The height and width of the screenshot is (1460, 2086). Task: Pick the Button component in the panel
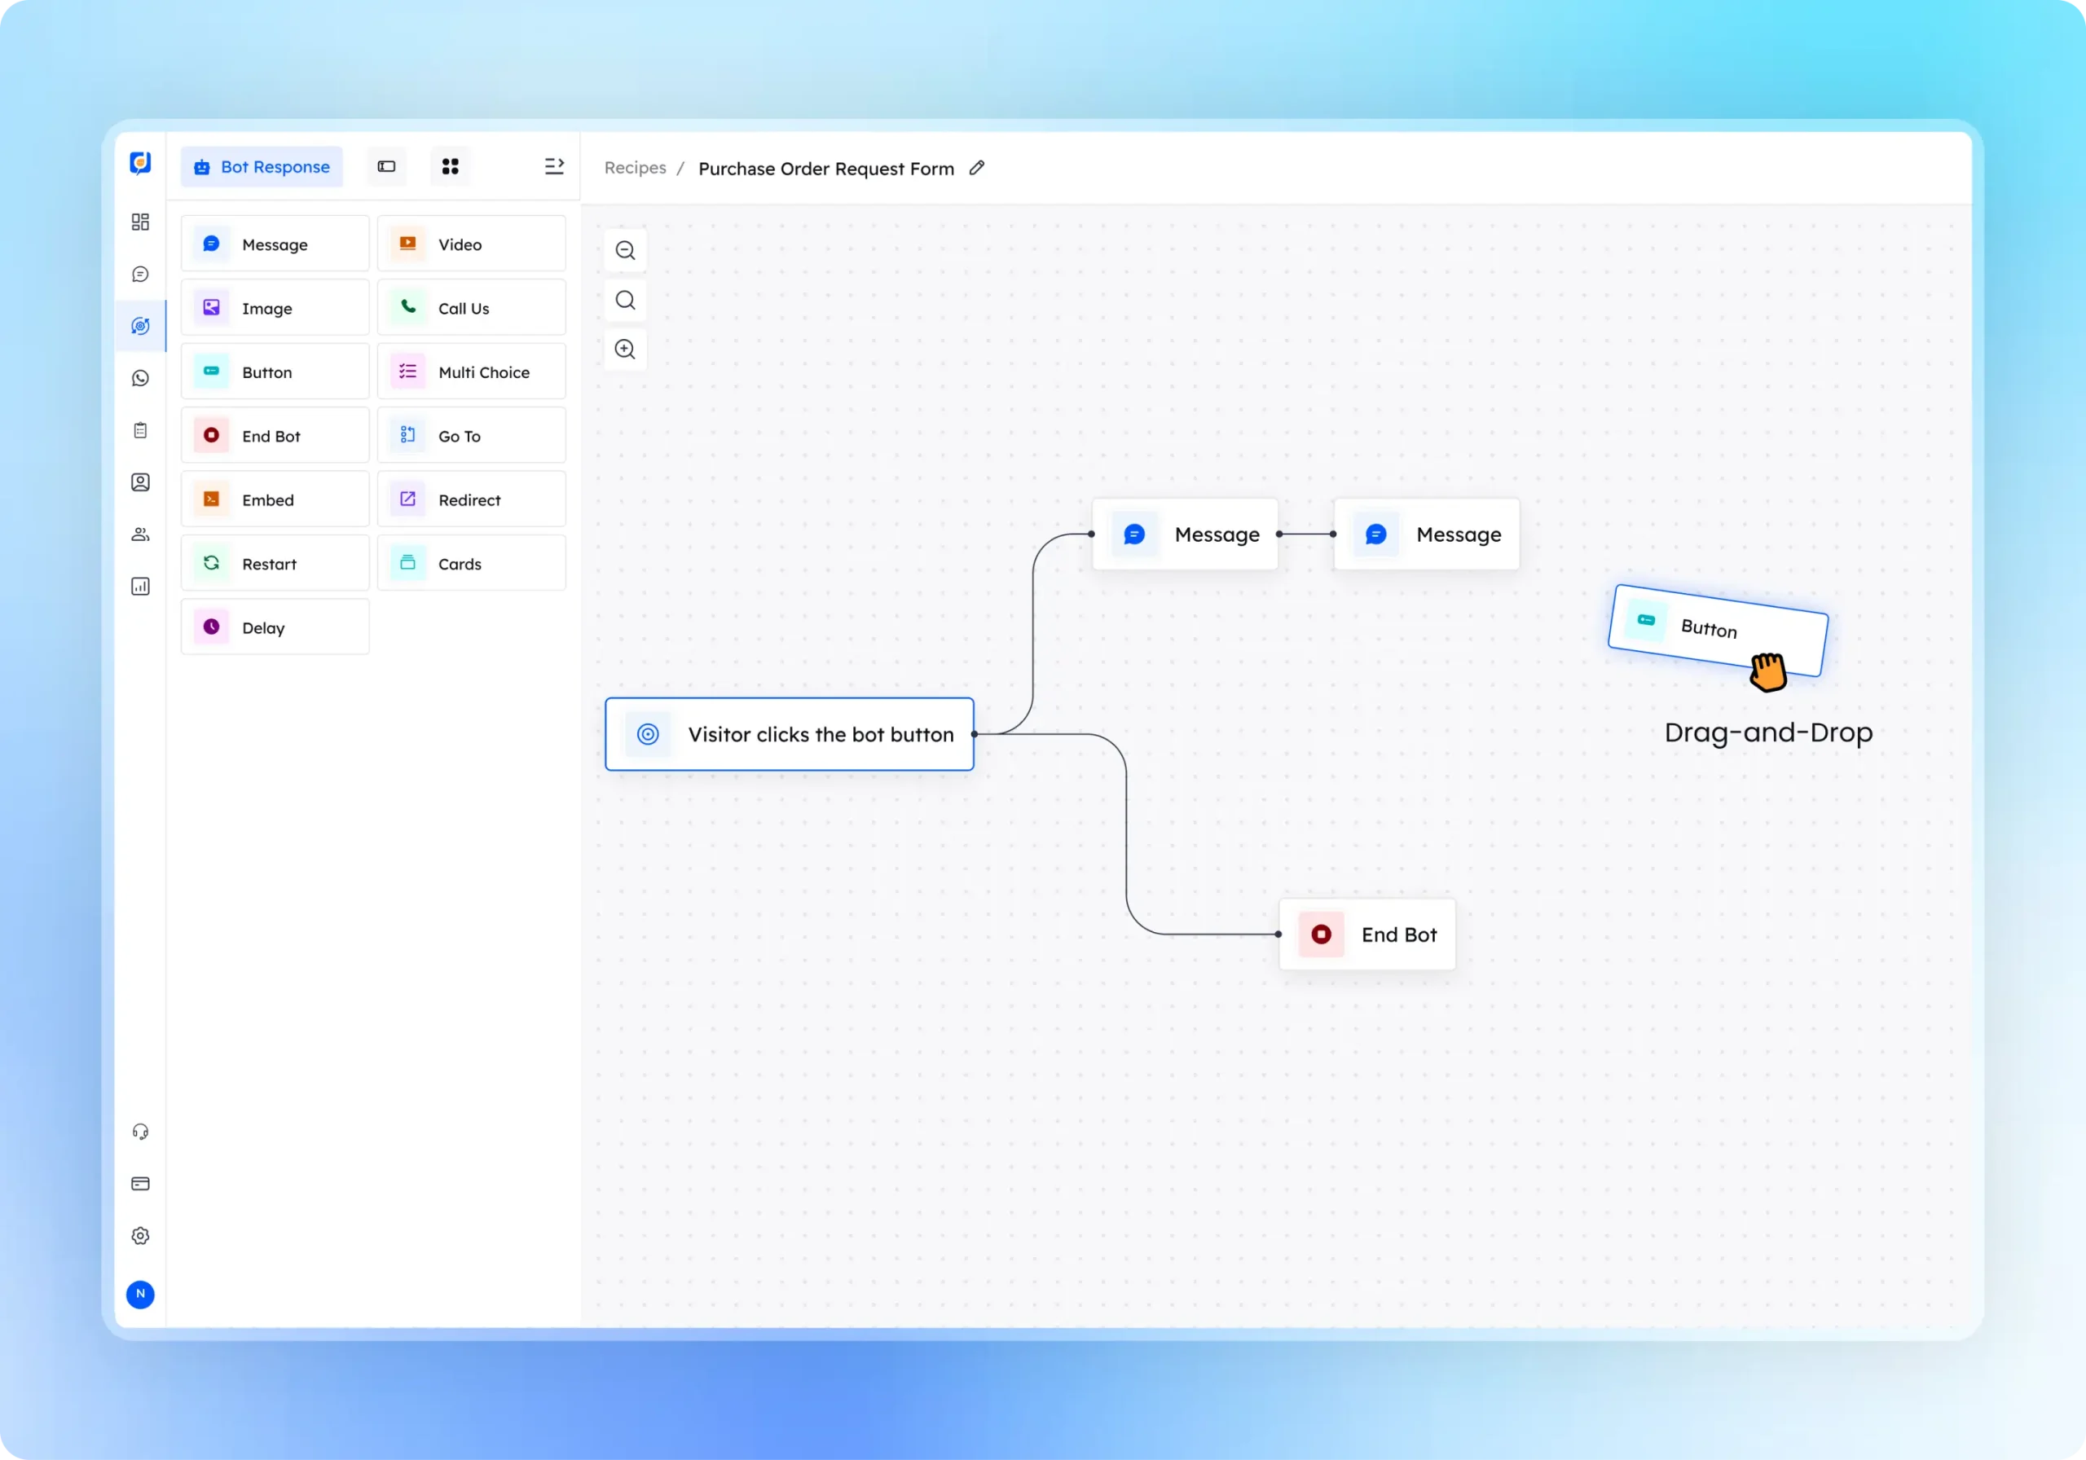275,372
